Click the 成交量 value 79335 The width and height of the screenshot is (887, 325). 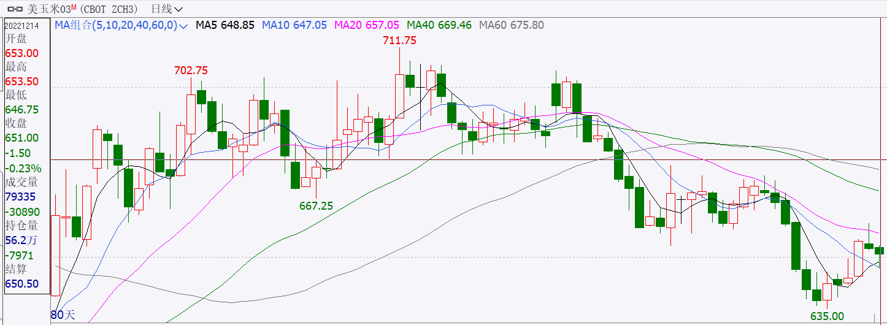click(20, 197)
